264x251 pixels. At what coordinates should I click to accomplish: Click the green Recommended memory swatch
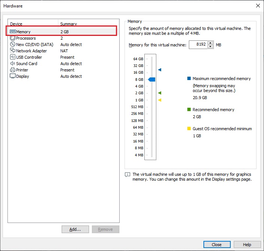[x=189, y=110]
